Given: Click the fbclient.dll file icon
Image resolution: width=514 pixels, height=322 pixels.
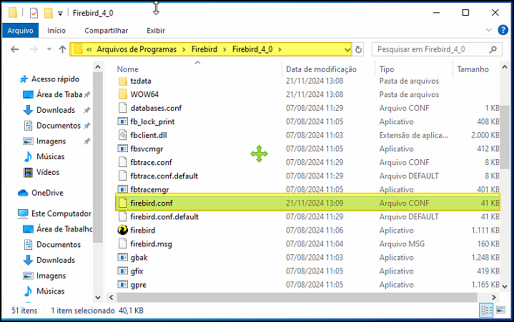Looking at the screenshot, I should (123, 135).
